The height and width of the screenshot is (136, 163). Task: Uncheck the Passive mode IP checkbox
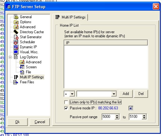point(66,108)
